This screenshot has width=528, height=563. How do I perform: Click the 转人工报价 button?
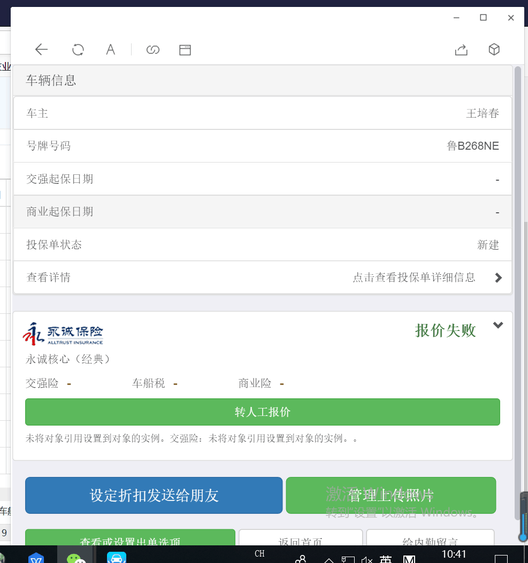[x=263, y=412]
